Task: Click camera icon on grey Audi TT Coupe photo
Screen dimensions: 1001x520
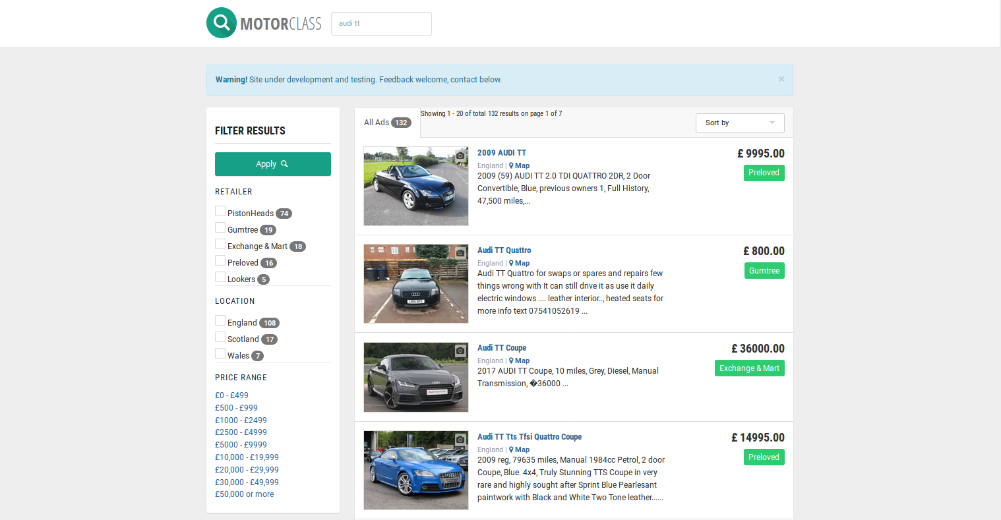Action: 460,351
